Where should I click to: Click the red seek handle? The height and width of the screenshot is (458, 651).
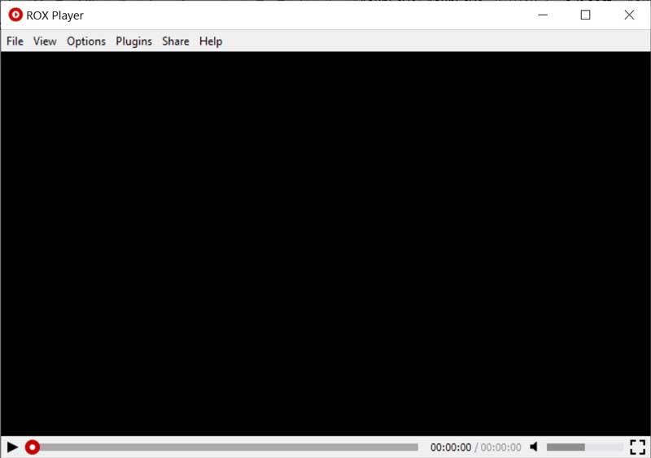coord(33,447)
